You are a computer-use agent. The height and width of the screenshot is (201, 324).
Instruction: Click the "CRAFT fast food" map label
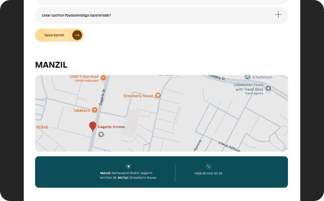pyautogui.click(x=84, y=77)
